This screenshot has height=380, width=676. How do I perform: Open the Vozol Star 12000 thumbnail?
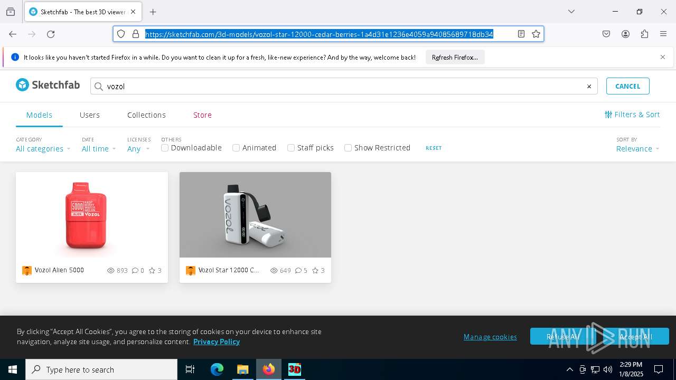point(255,215)
